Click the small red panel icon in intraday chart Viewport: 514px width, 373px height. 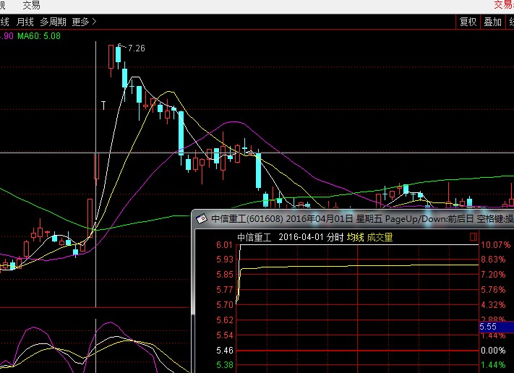click(x=474, y=236)
